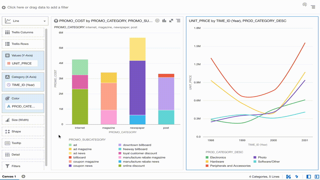Click the grammar panel vertical scrollbar
Image resolution: width=320 pixels, height=180 pixels.
[x=46, y=97]
